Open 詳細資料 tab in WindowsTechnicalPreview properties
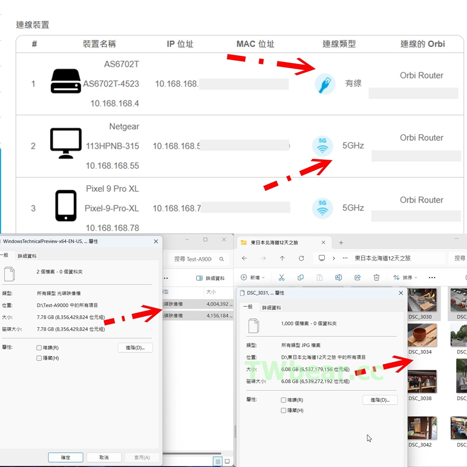This screenshot has width=467, height=467. click(x=27, y=256)
